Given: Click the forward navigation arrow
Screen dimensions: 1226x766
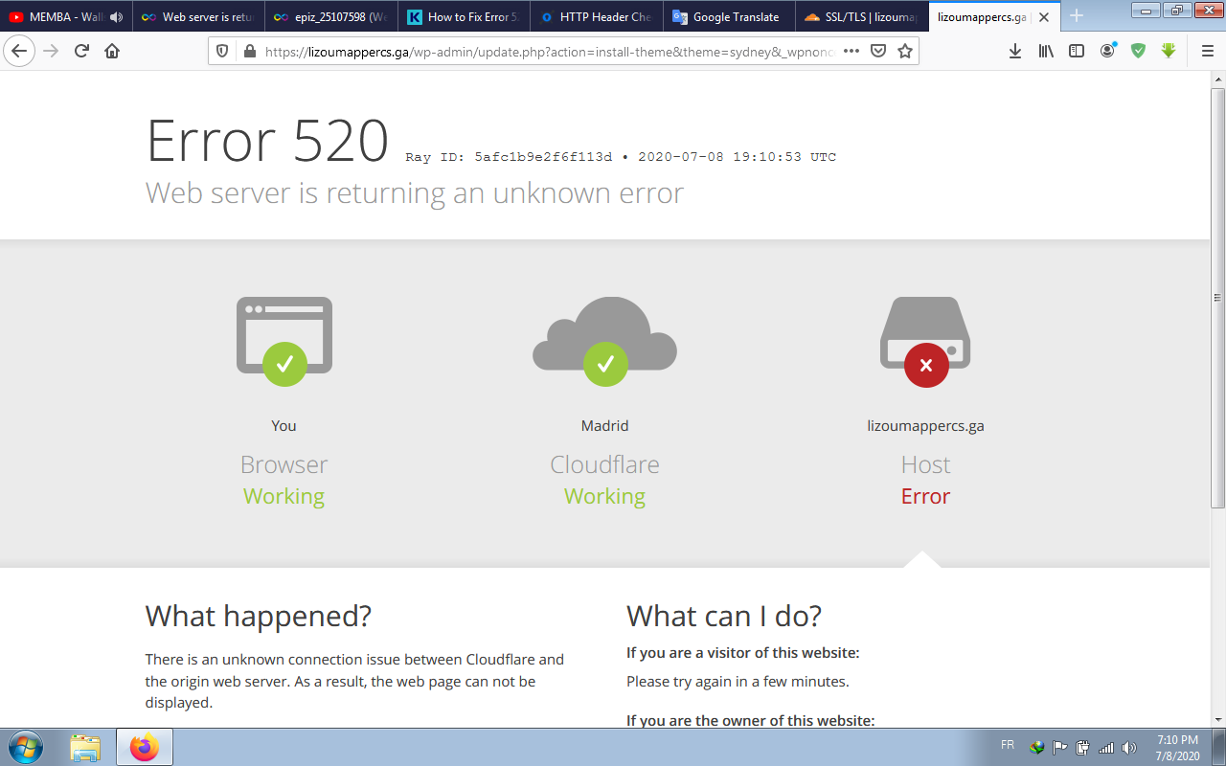Looking at the screenshot, I should [52, 51].
